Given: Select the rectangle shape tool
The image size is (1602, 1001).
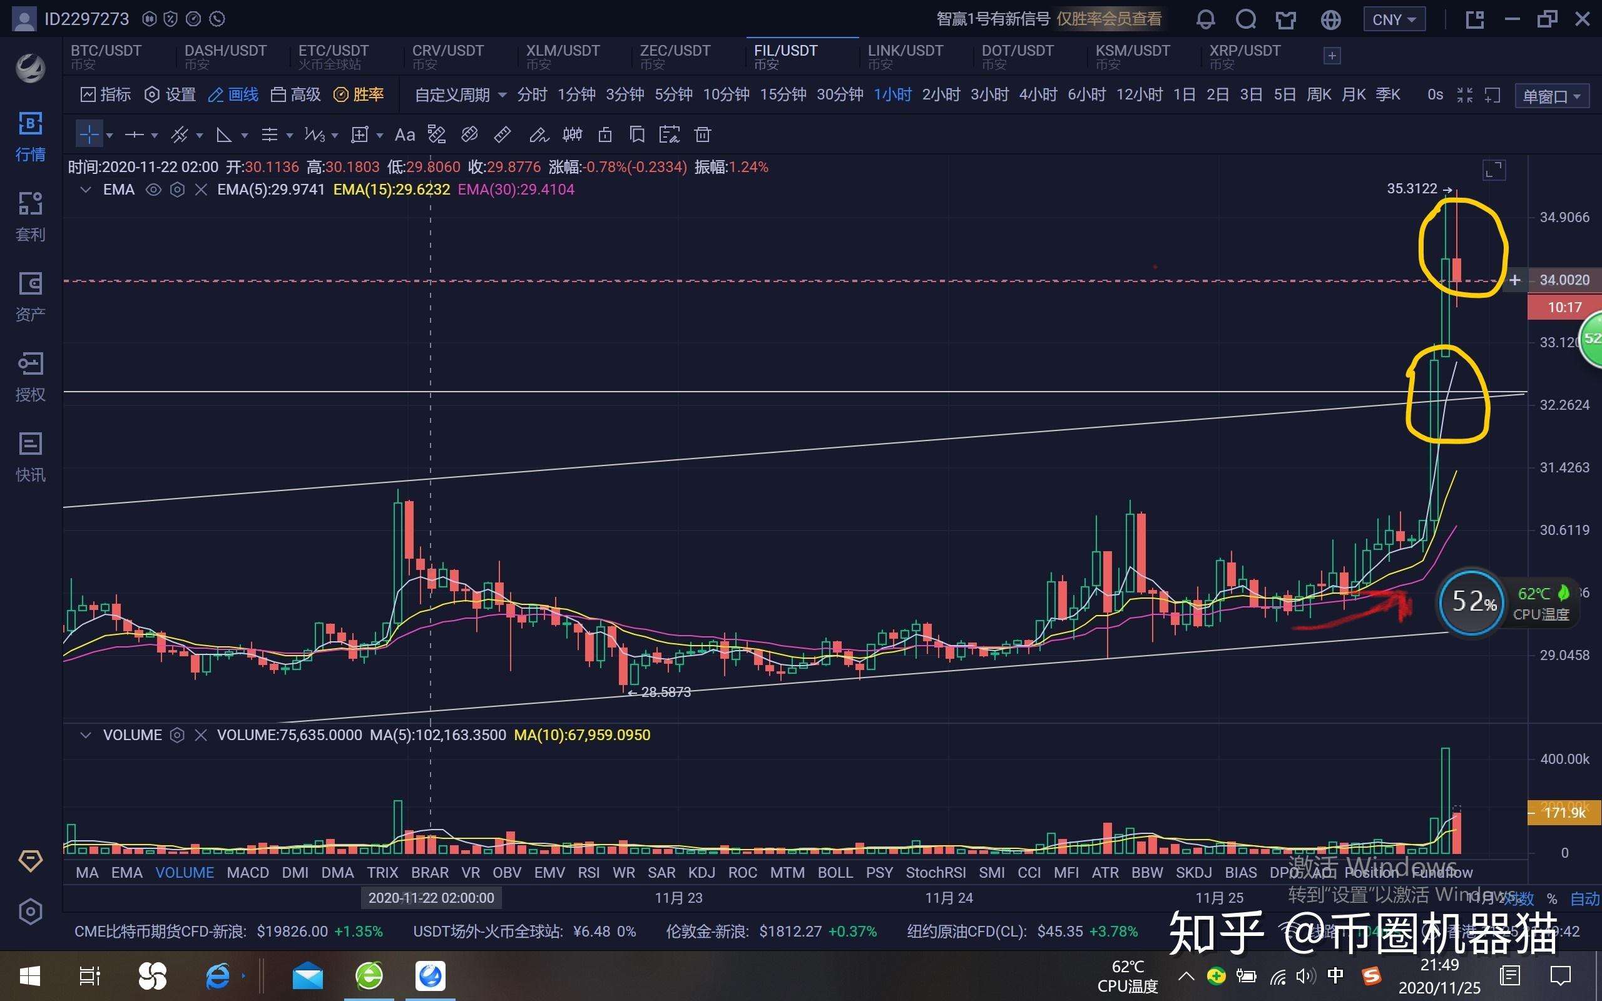Looking at the screenshot, I should pos(359,135).
